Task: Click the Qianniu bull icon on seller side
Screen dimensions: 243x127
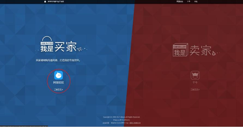Action: pos(195,75)
